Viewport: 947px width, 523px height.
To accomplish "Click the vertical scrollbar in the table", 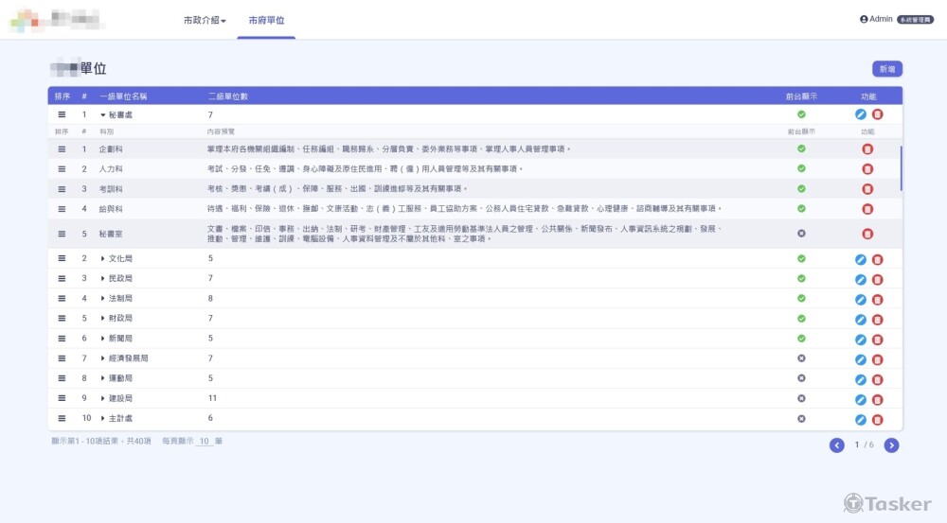I will tap(901, 167).
